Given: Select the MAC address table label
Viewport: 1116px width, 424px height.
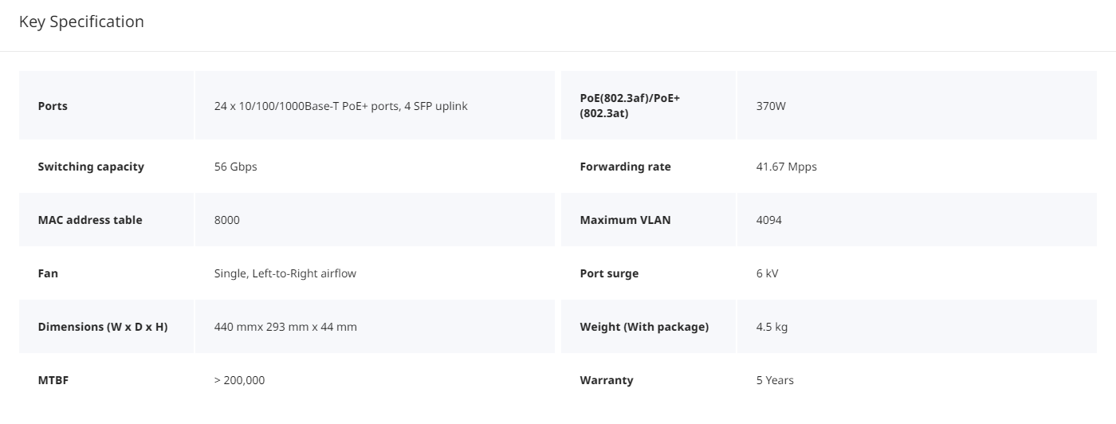Looking at the screenshot, I should tap(90, 220).
